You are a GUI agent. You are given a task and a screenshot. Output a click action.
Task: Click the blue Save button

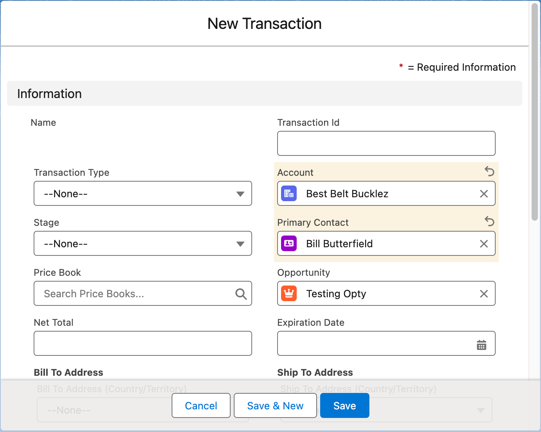(344, 405)
